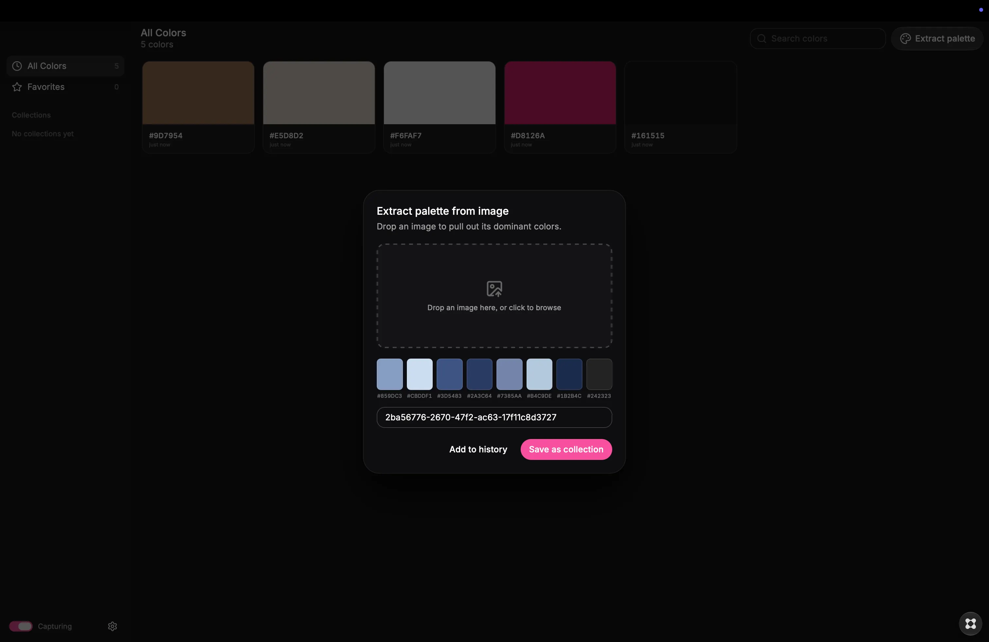
Task: Select the #3D5483 extracted swatch
Action: tap(449, 374)
